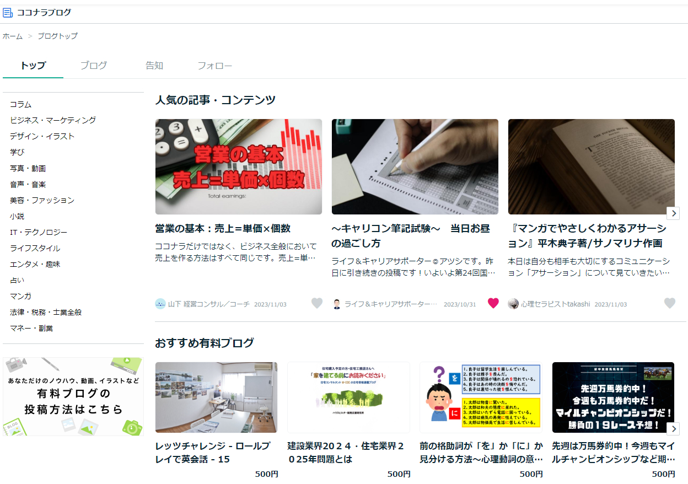Unlike the キャリコン筆記試験 article pink heart
The image size is (688, 484).
click(493, 303)
